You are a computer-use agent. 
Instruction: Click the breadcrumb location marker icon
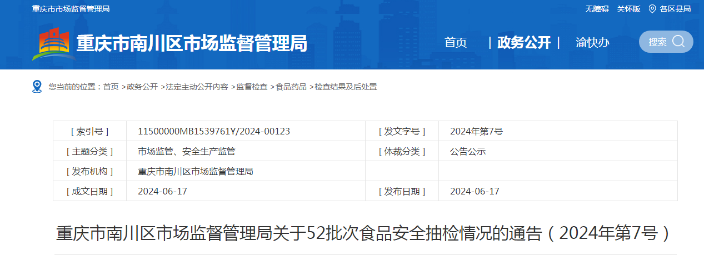(x=37, y=87)
